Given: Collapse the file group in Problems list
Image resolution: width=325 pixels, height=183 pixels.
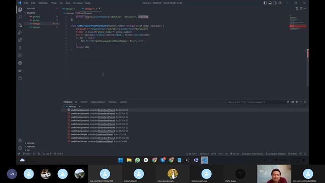Looking at the screenshot, I should click(64, 106).
